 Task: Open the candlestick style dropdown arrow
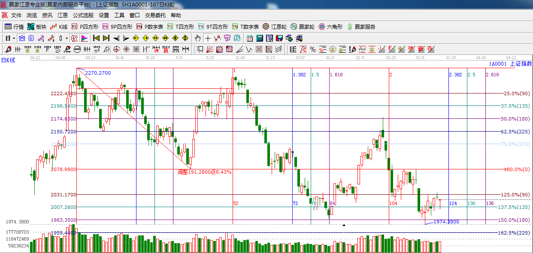tap(66, 38)
